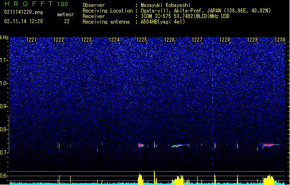Click the 0.7 kHz axis label

(x=4, y=153)
